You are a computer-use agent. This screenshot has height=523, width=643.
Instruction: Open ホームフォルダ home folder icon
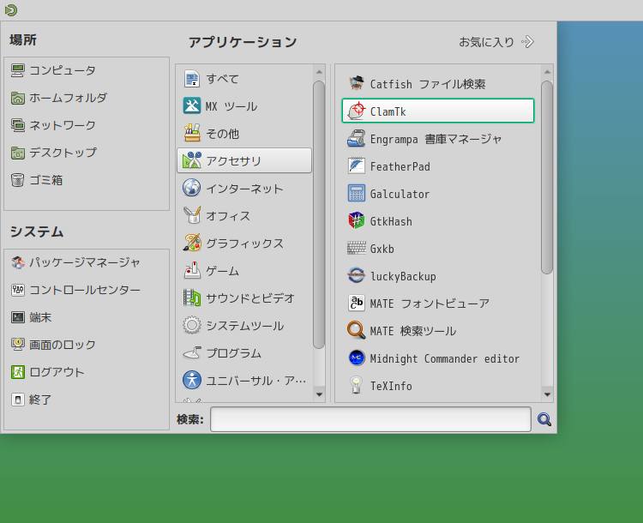point(18,98)
